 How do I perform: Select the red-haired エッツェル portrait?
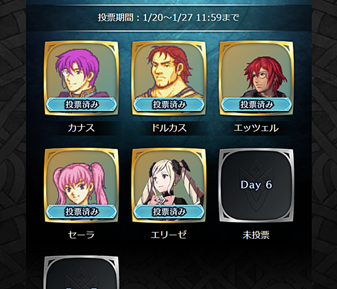(x=256, y=78)
